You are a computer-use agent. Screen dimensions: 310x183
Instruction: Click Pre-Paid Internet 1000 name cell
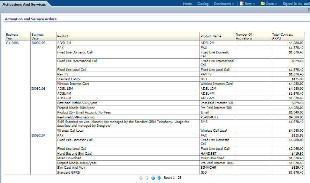tap(217, 163)
